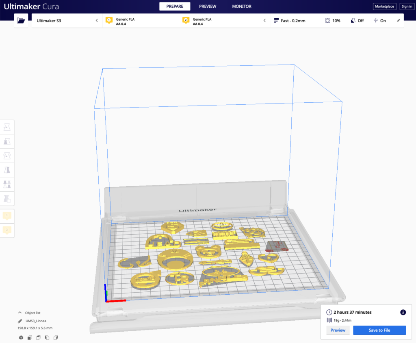
Task: Click the Sign in button
Action: click(407, 6)
